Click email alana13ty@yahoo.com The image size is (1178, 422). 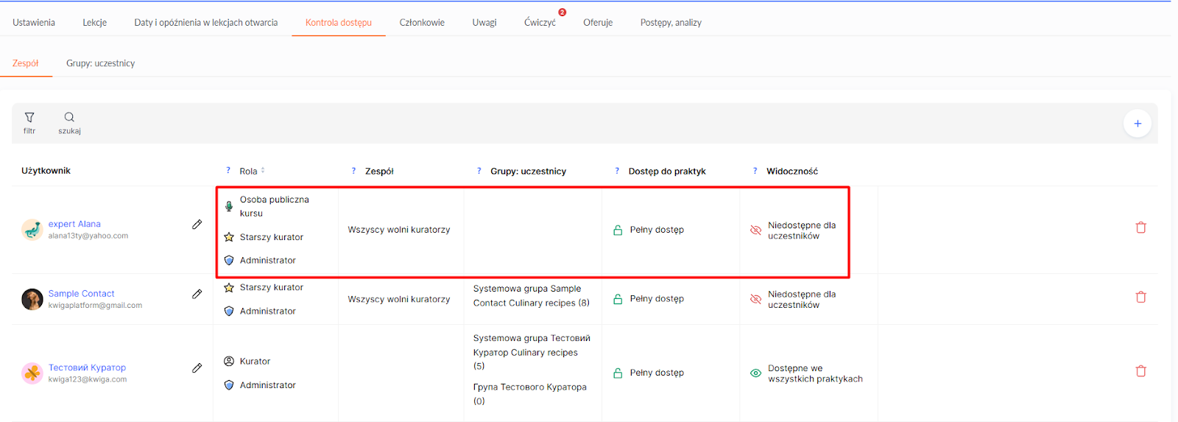coord(88,236)
